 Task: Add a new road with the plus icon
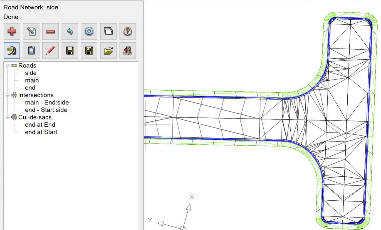click(12, 31)
